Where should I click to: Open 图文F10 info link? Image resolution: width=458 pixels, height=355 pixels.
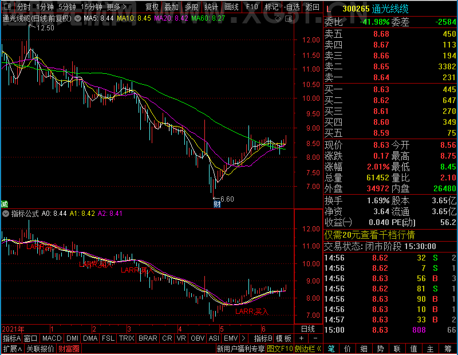[280, 349]
